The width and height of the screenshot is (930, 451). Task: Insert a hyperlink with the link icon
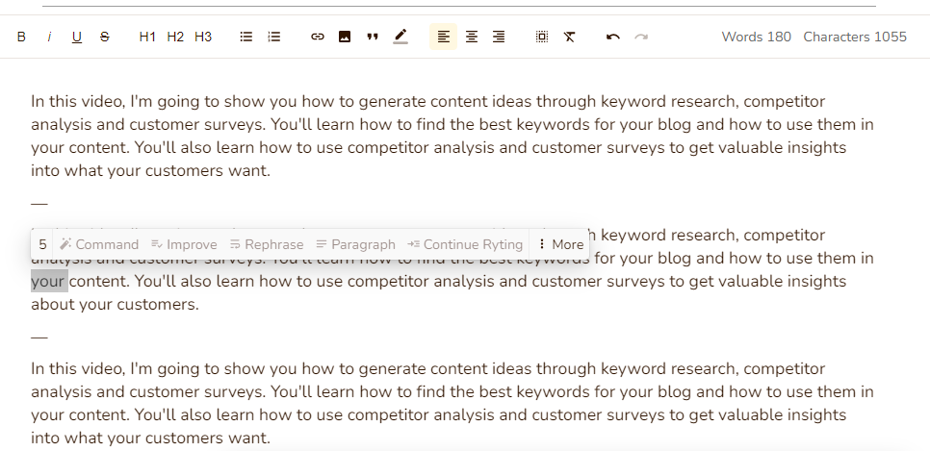pos(317,37)
